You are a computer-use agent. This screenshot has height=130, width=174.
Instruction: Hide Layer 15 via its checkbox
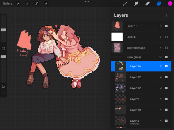166,26
